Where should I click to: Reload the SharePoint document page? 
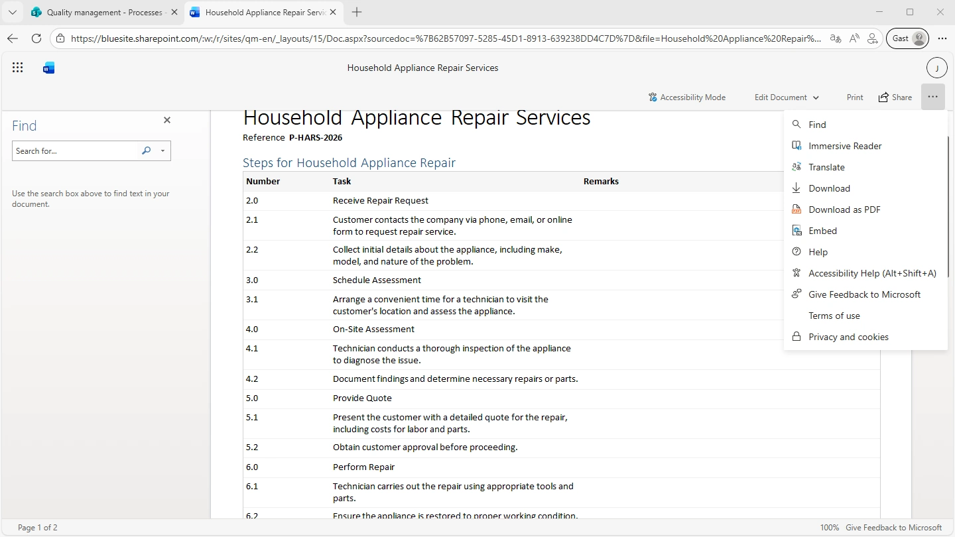pyautogui.click(x=36, y=38)
